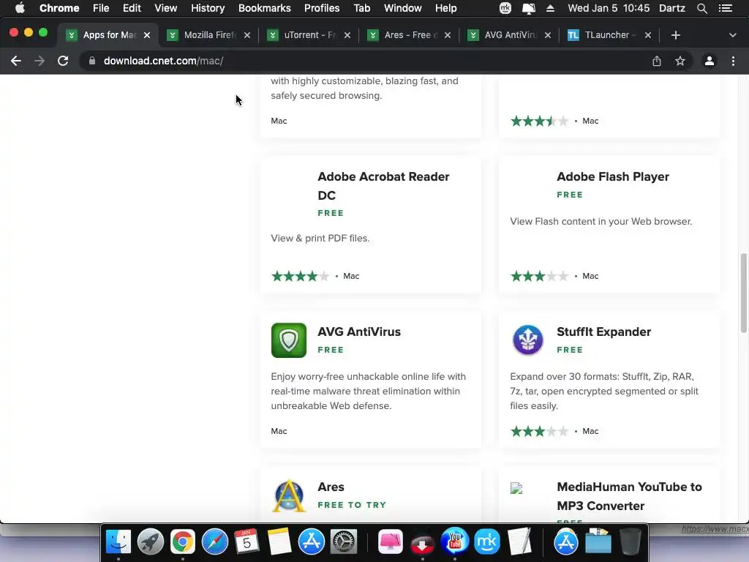Viewport: 749px width, 562px height.
Task: Go back with the browser back arrow
Action: click(x=16, y=61)
